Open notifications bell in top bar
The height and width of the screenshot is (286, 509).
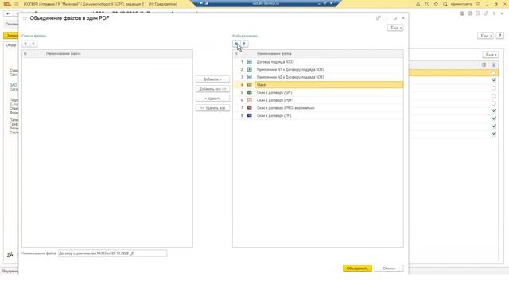418,4
